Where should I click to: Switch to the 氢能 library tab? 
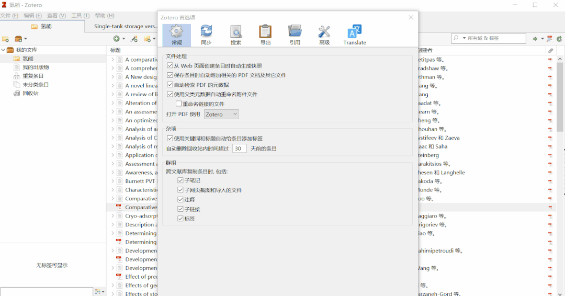pos(42,26)
